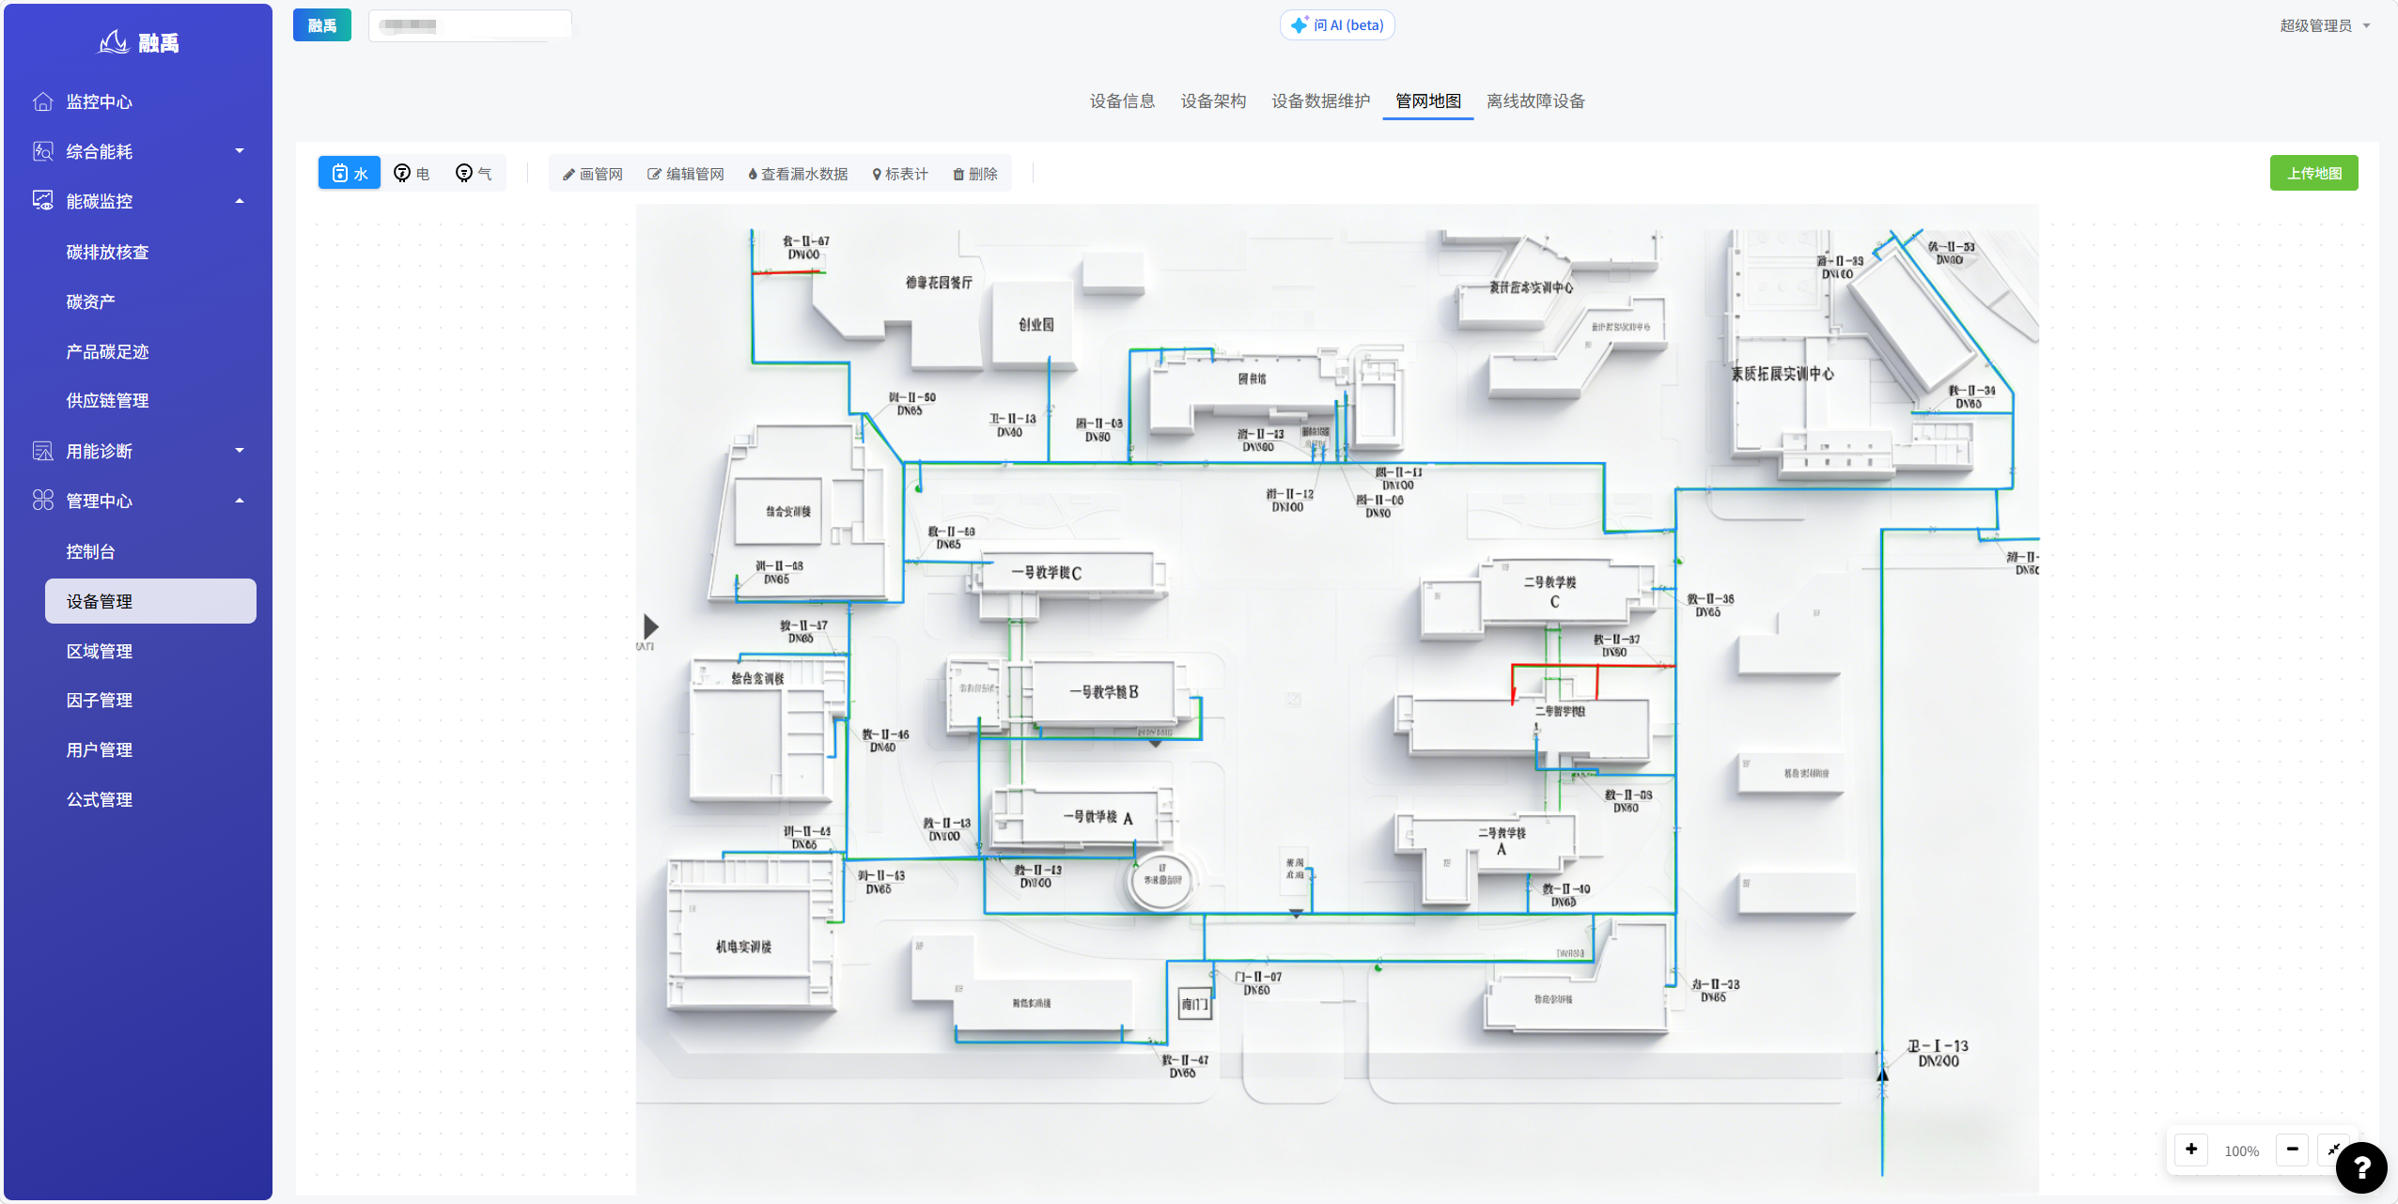Open the 离线故障设备 tab
Screen dimensions: 2398x1204
pos(1535,100)
